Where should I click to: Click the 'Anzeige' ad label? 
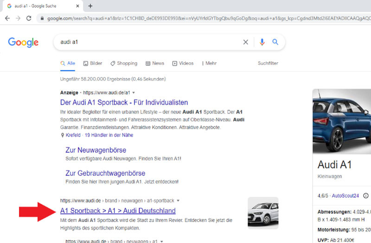coord(69,93)
